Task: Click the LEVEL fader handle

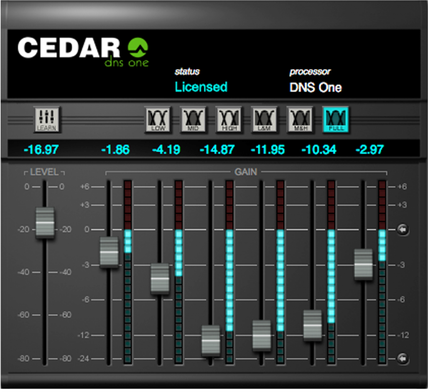Action: (45, 223)
